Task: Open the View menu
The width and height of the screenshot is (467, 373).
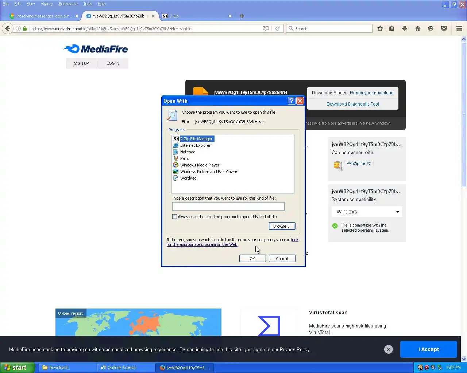Action: [31, 4]
